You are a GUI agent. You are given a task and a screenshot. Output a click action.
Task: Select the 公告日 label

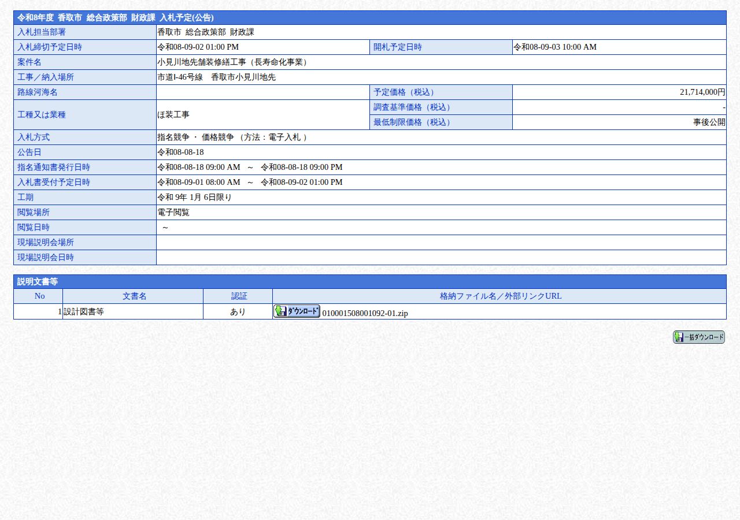point(85,153)
